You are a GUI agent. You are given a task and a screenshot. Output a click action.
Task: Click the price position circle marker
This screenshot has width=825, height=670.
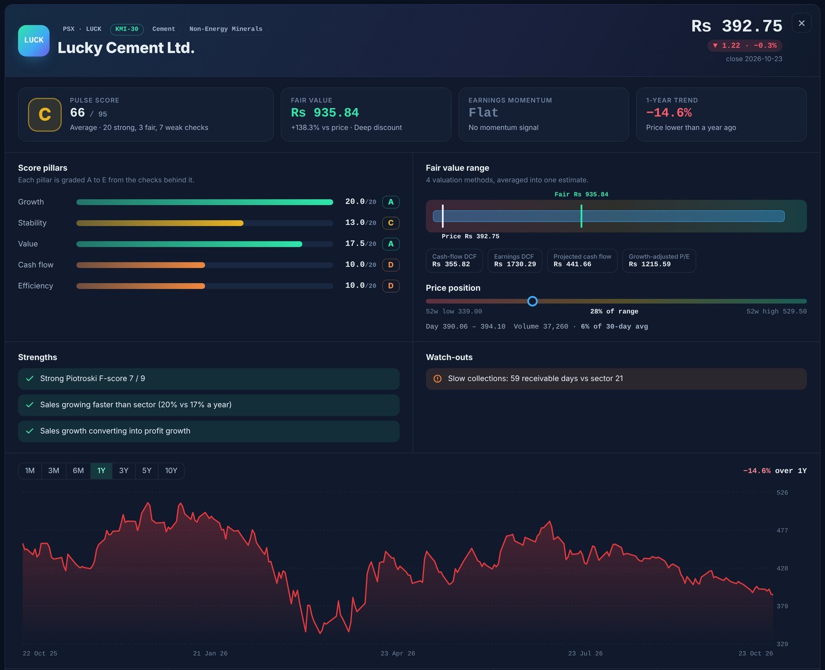533,301
